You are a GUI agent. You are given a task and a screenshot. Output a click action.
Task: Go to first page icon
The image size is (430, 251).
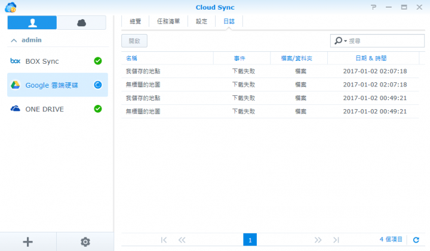tap(164, 240)
